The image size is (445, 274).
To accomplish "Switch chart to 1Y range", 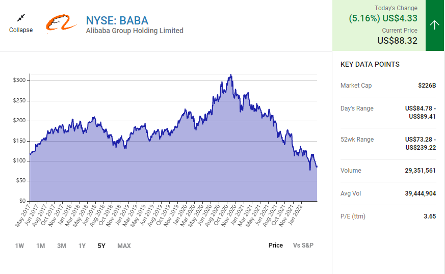I will pyautogui.click(x=82, y=246).
